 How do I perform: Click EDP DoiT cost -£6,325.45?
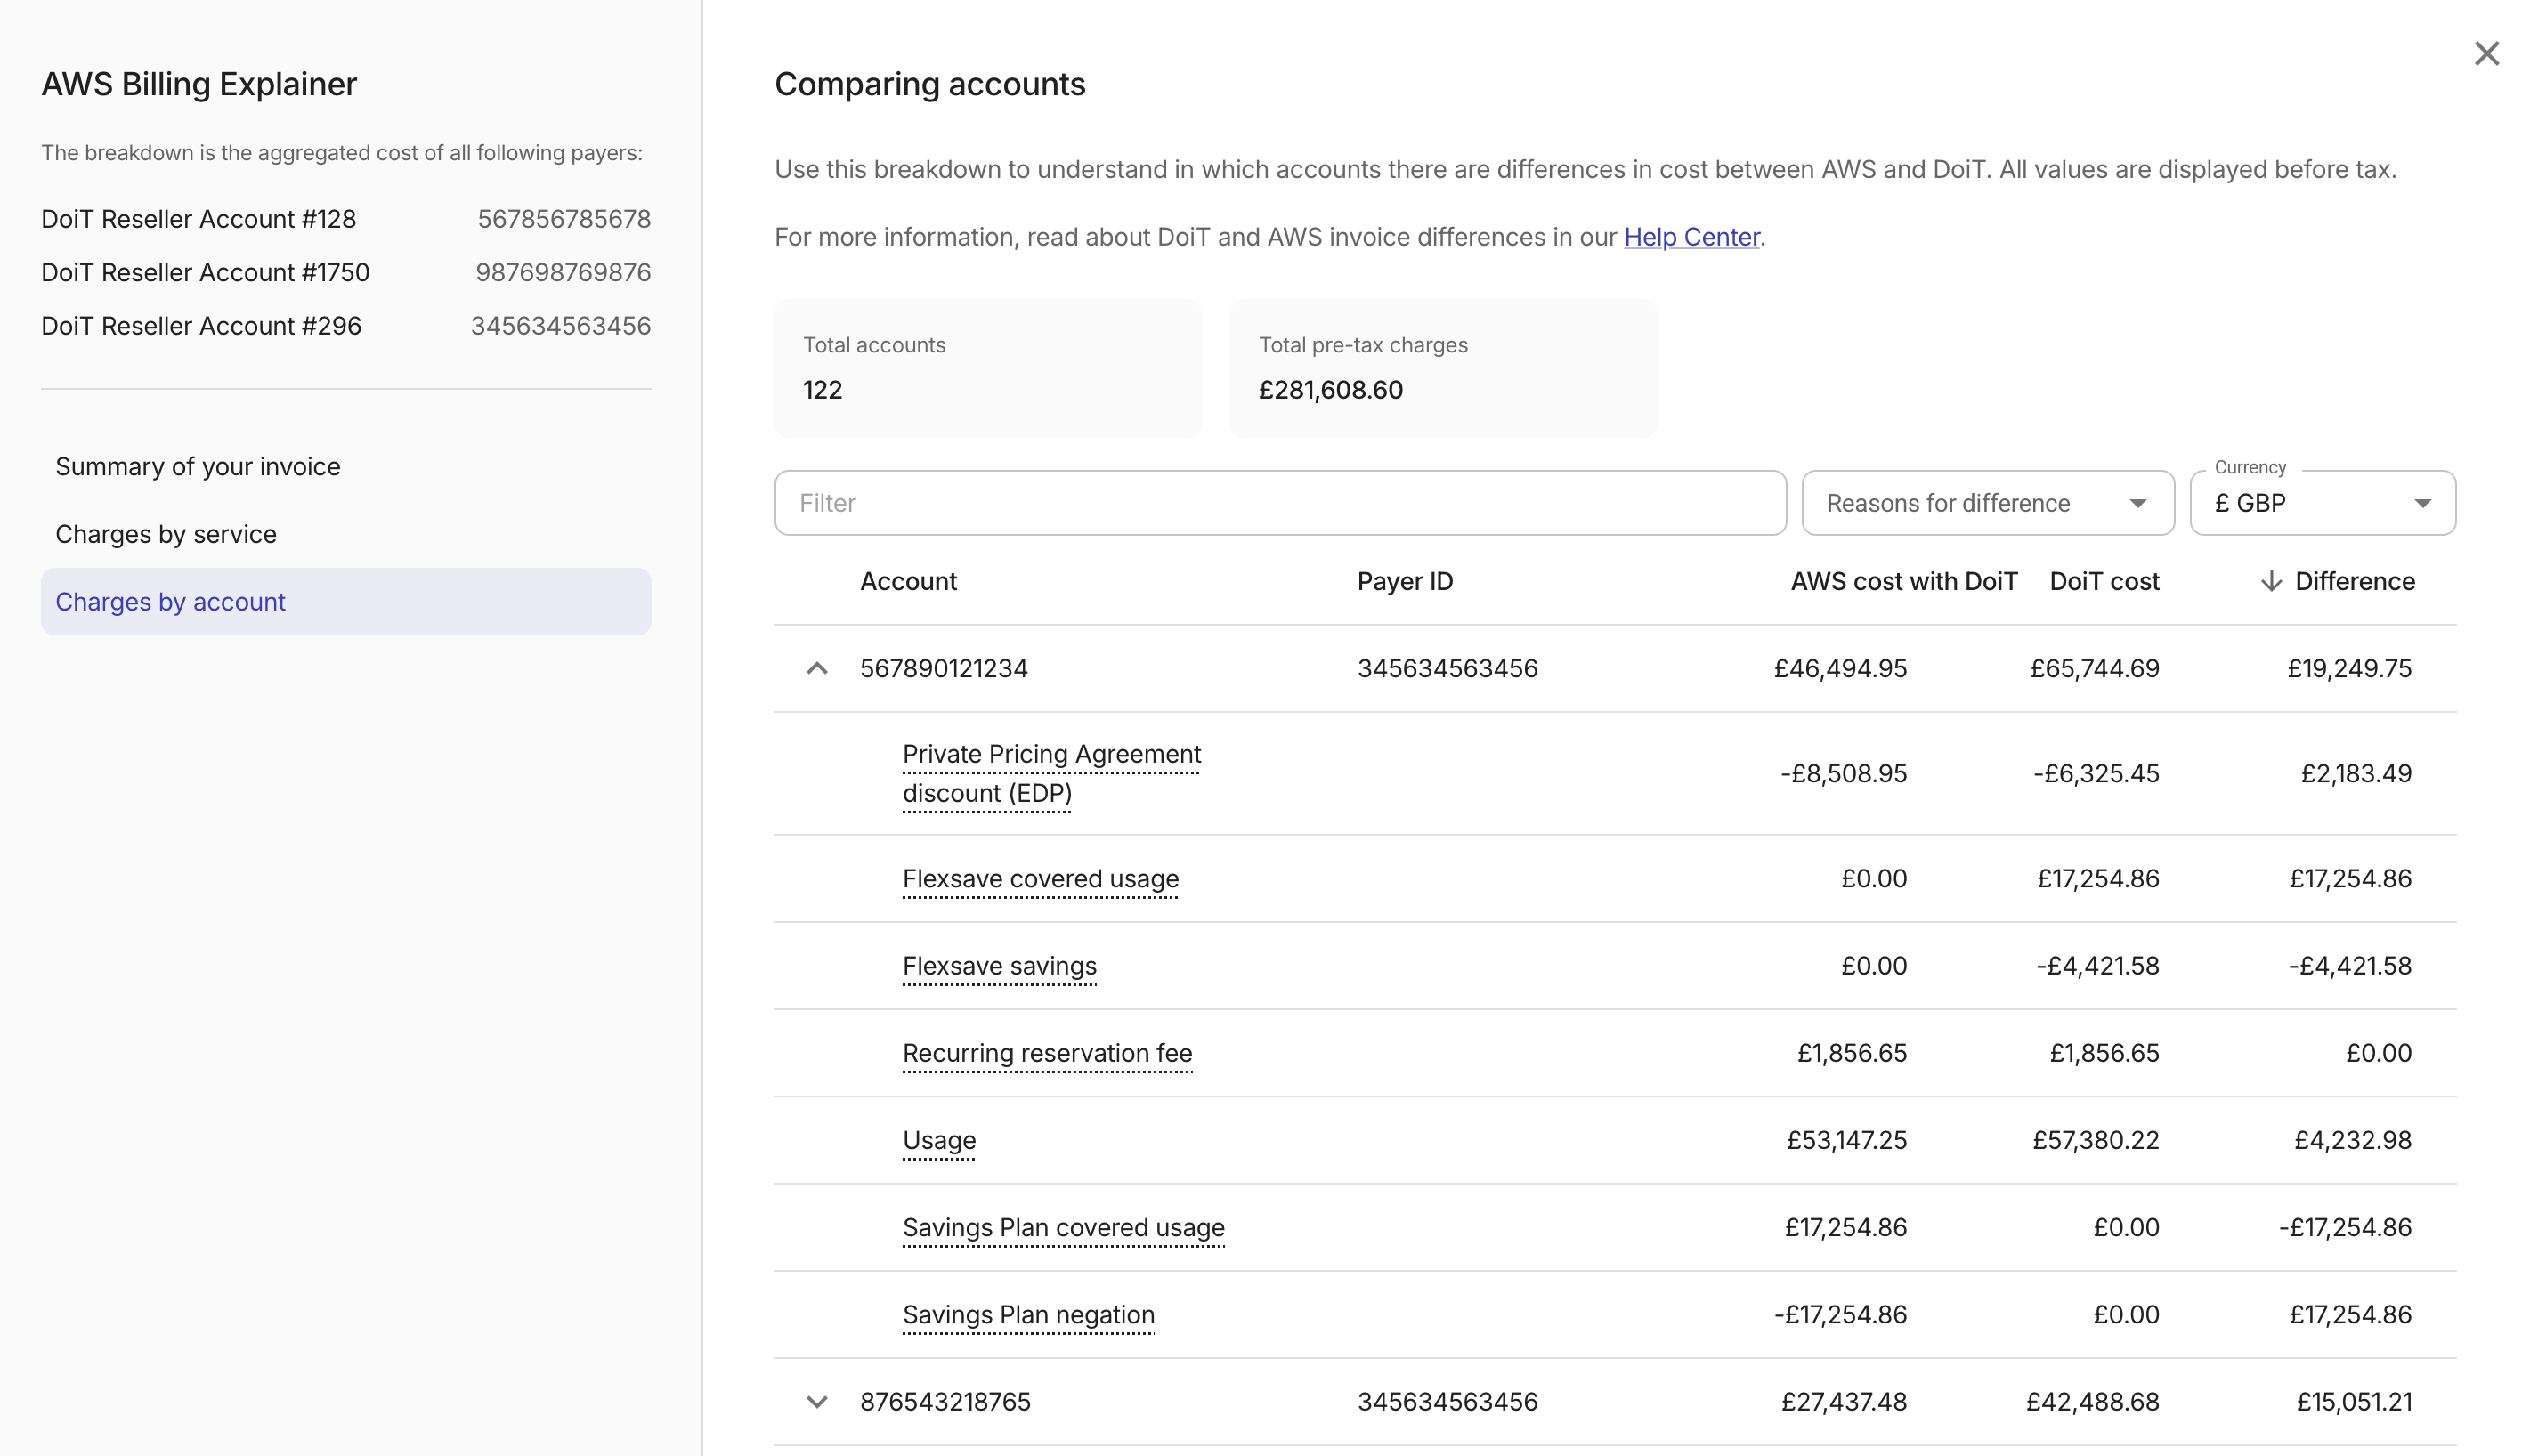(x=2096, y=773)
